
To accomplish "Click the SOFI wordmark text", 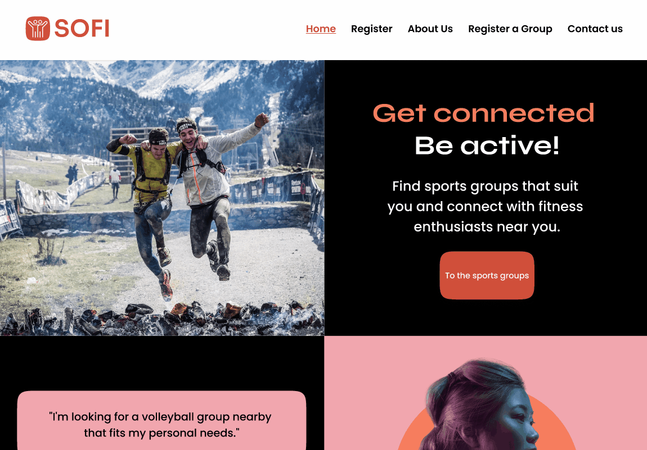I will tap(82, 29).
